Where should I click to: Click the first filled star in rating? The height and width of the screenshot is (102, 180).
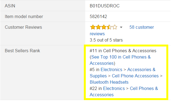pyautogui.click(x=93, y=27)
